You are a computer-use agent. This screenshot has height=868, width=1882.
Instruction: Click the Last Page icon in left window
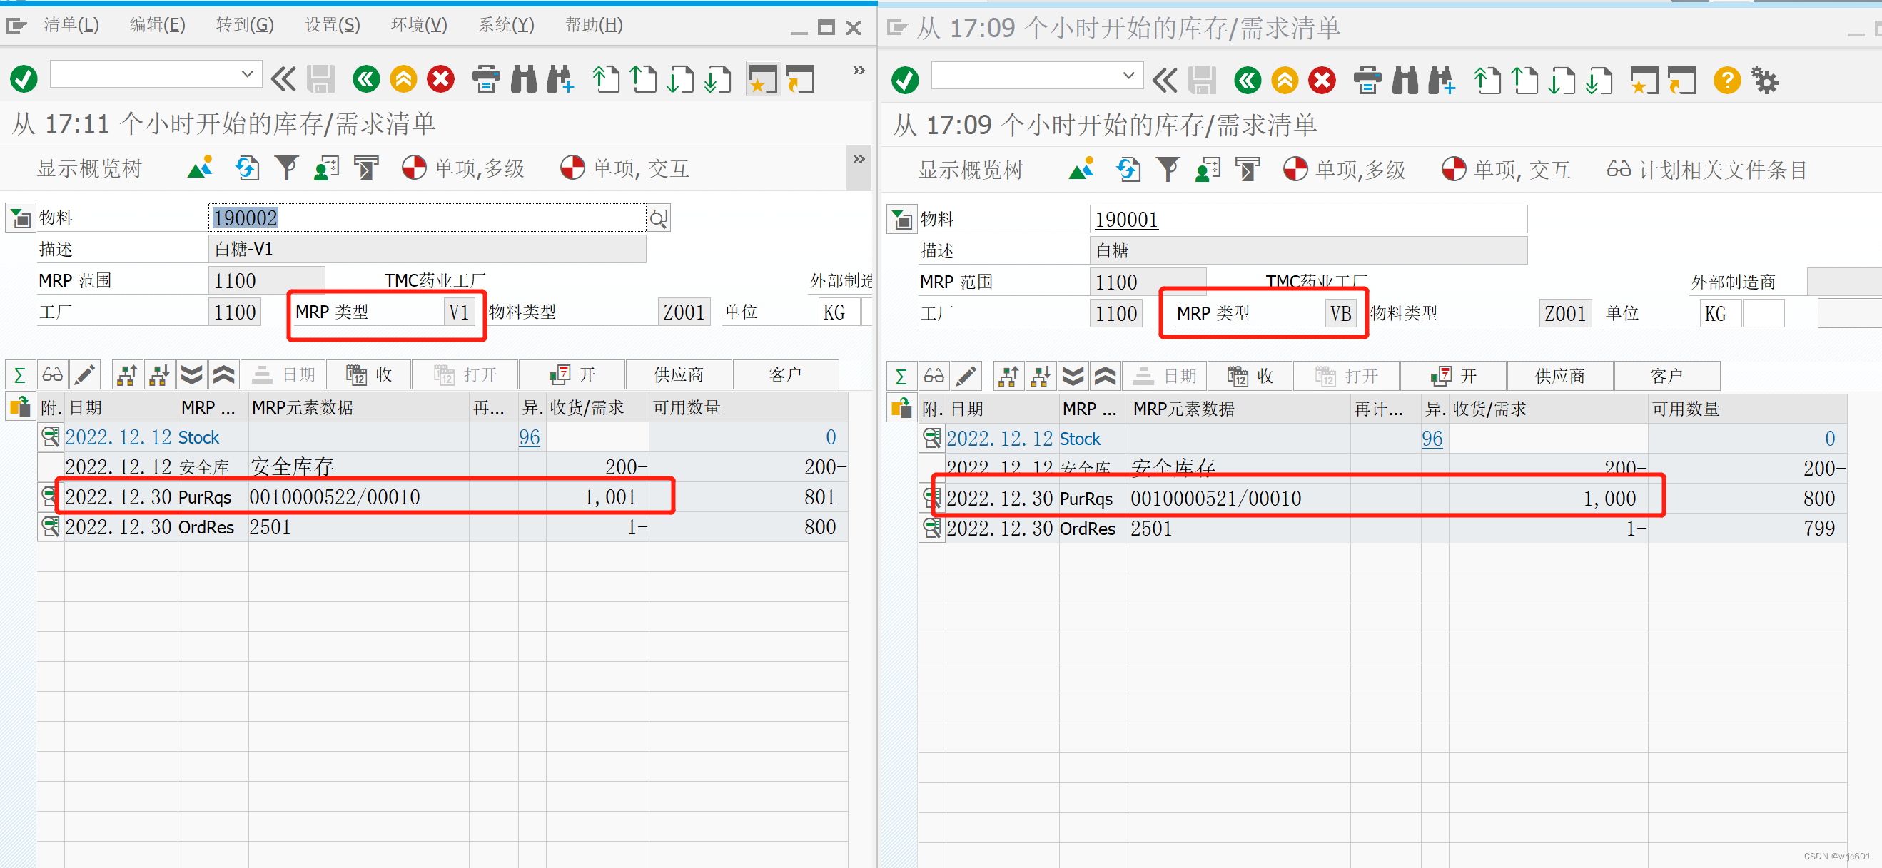coord(717,78)
